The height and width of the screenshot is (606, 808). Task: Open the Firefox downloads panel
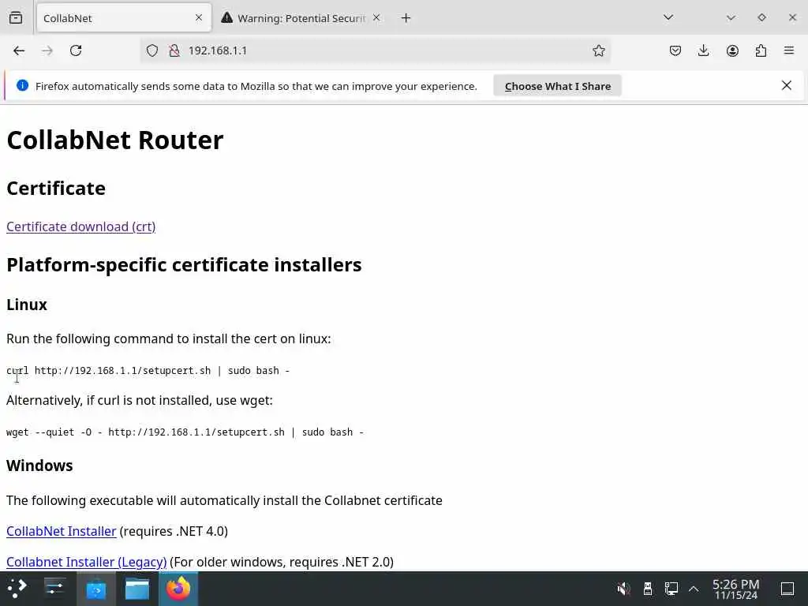[x=703, y=50]
